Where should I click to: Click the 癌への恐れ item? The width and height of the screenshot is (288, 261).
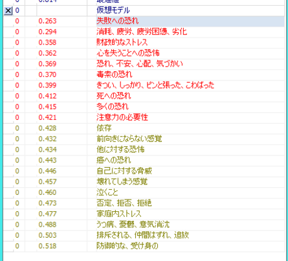click(114, 160)
